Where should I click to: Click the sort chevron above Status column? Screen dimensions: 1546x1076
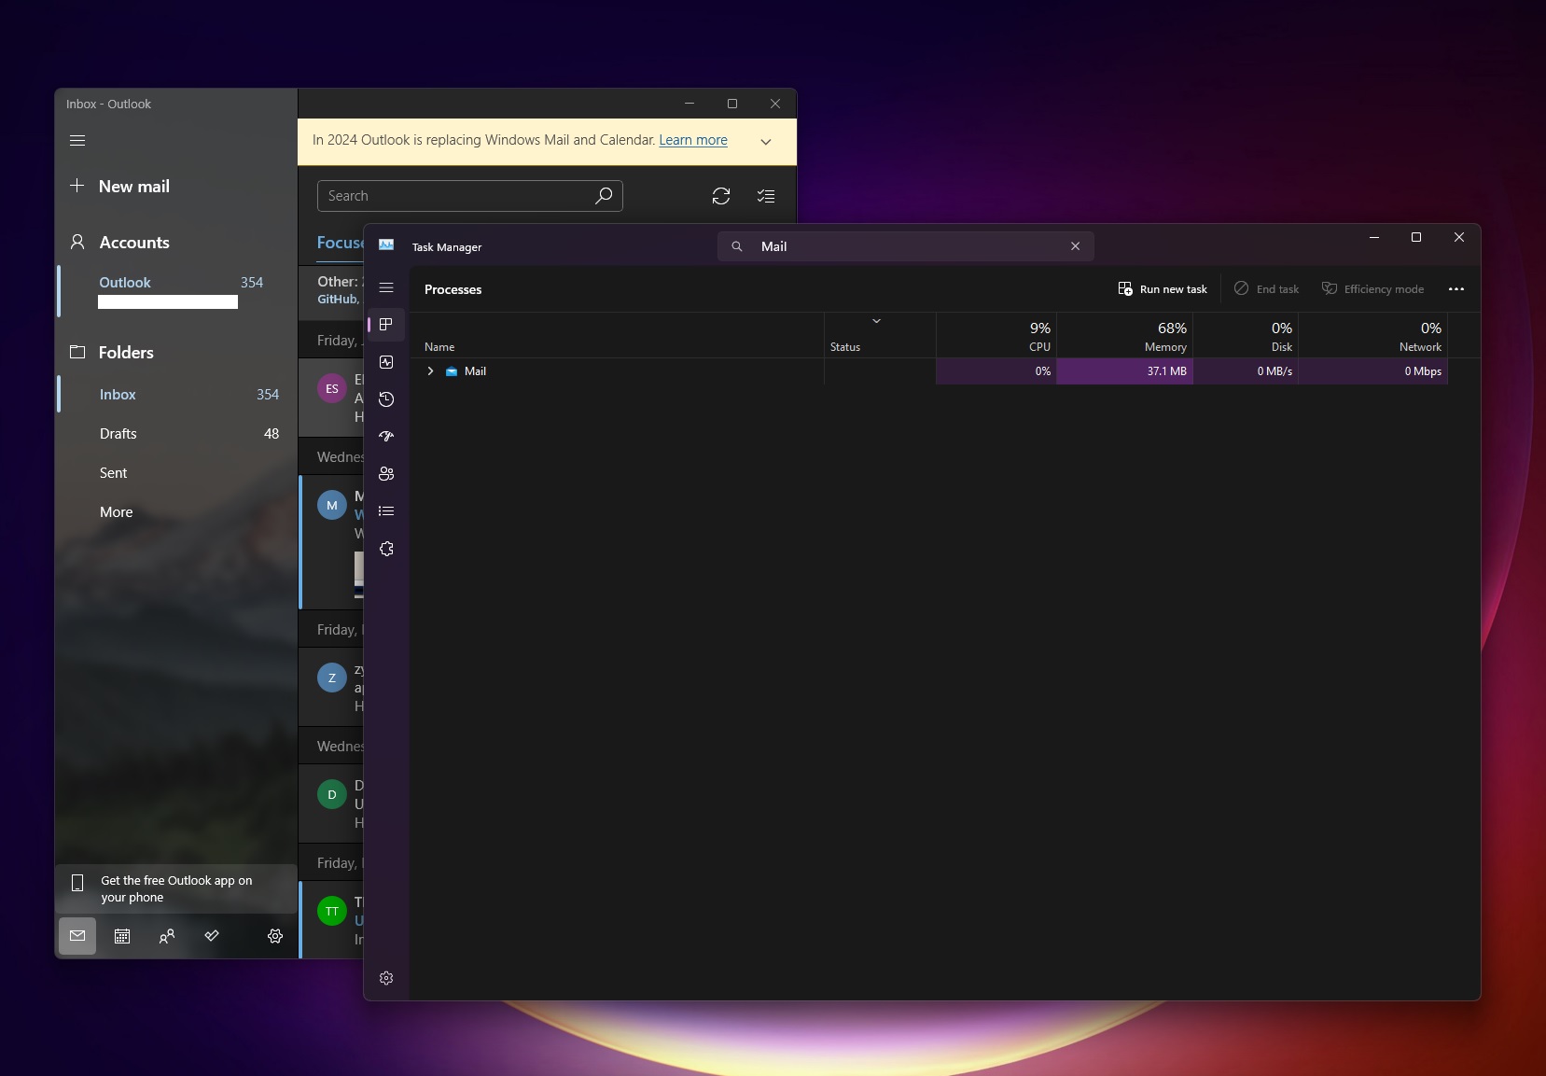tap(876, 321)
